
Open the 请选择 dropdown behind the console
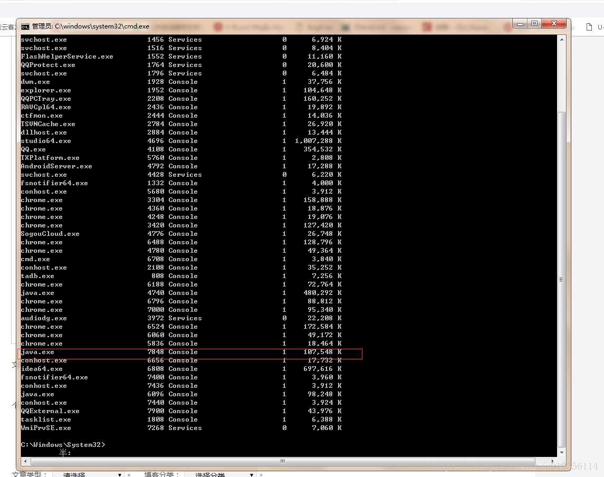88,475
